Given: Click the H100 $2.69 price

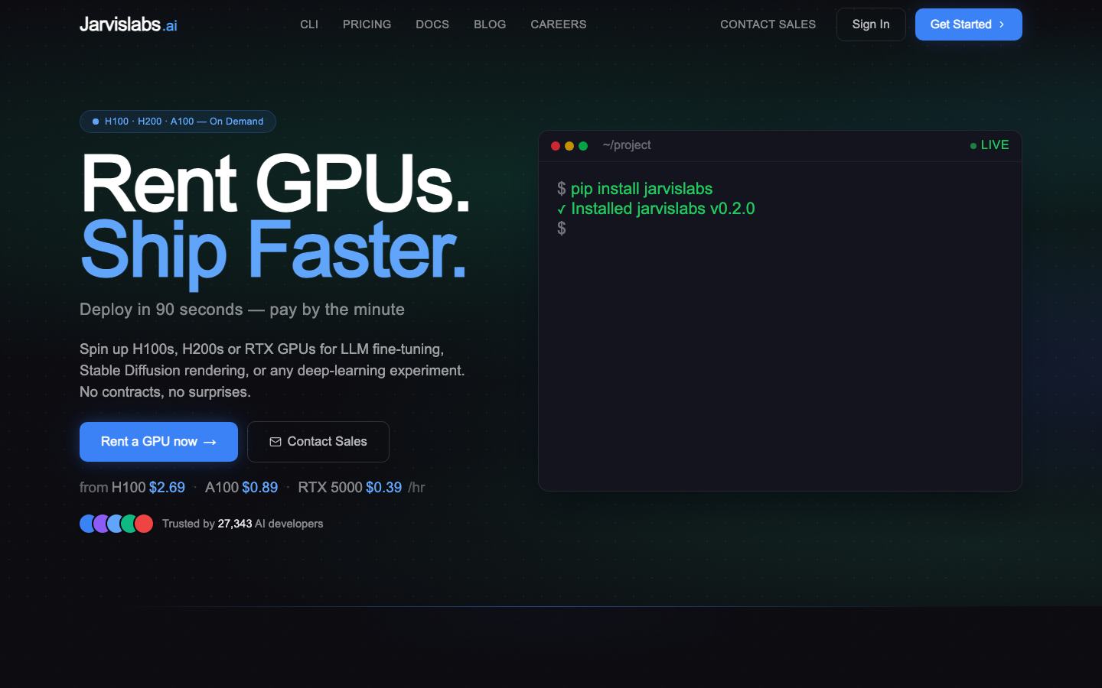Looking at the screenshot, I should [x=148, y=488].
